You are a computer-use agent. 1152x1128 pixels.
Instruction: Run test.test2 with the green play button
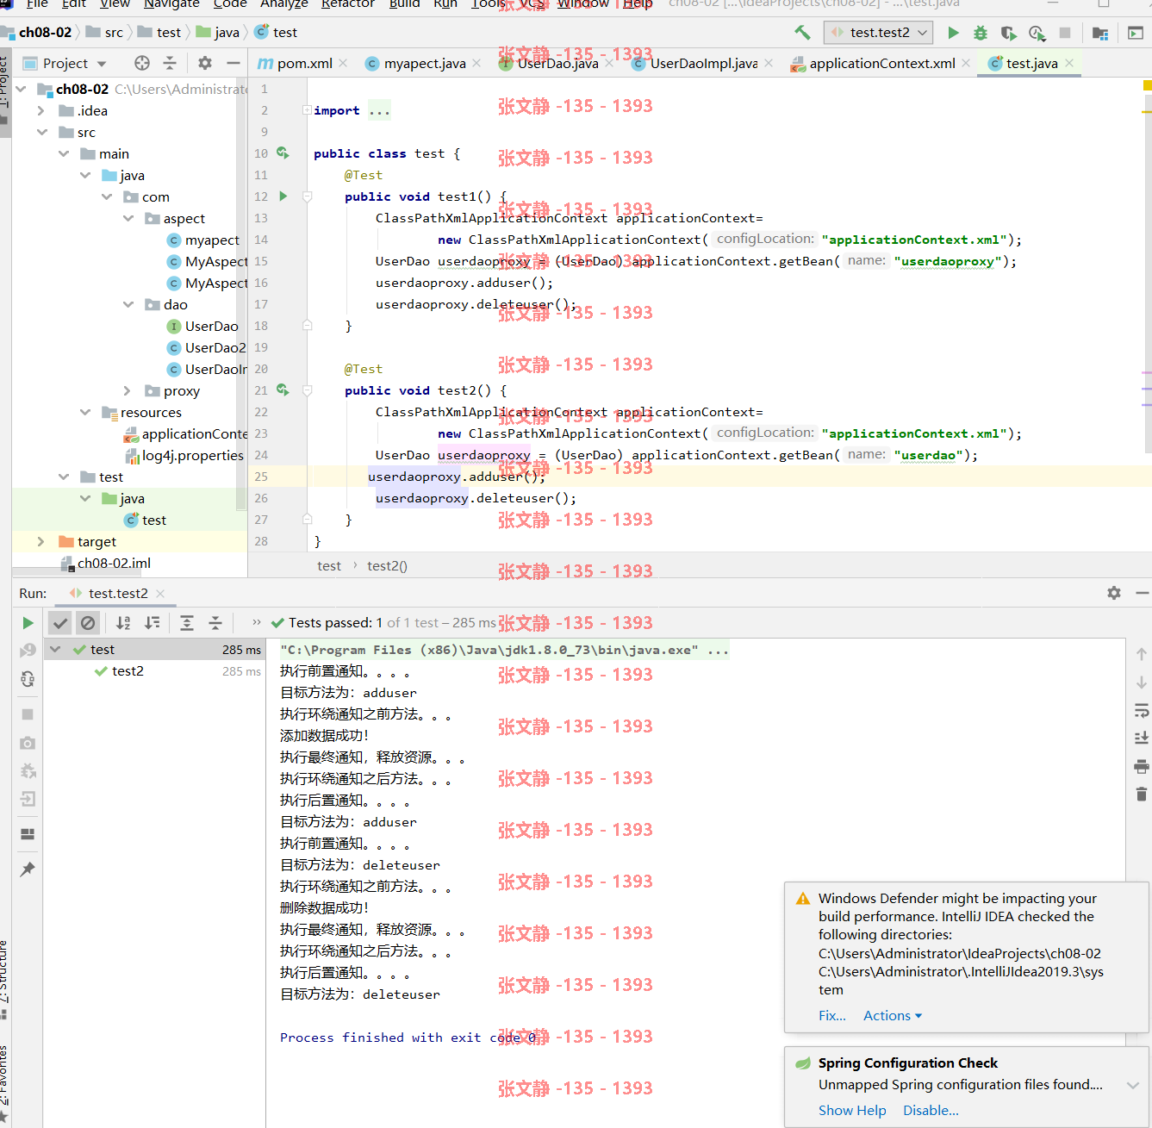(953, 33)
